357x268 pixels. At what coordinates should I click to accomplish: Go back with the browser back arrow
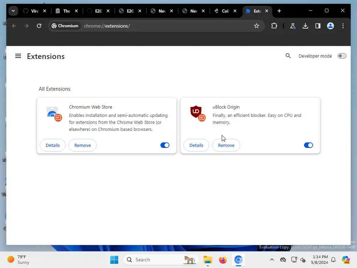coord(14,26)
